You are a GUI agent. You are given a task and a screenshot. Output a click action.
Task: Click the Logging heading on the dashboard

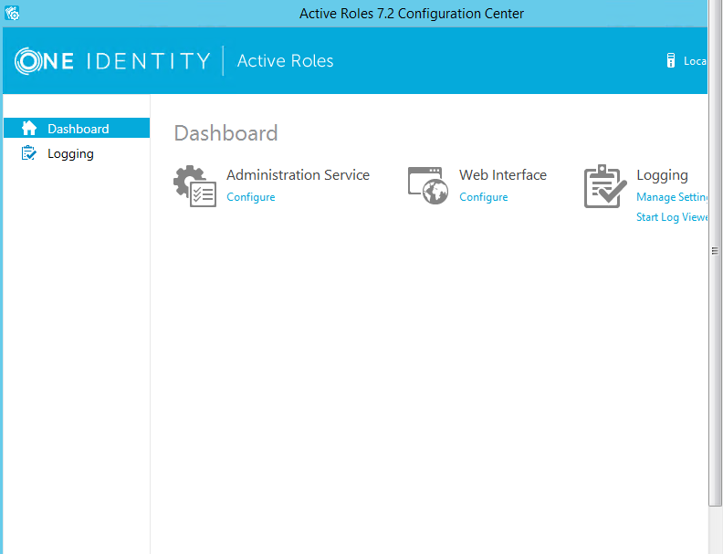tap(662, 175)
